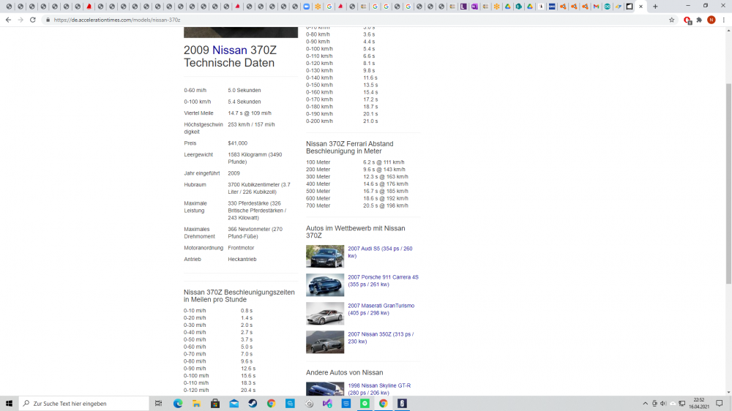Screen dimensions: 732x411
Task: Click the 'Hubraum' label
Action: [195, 185]
